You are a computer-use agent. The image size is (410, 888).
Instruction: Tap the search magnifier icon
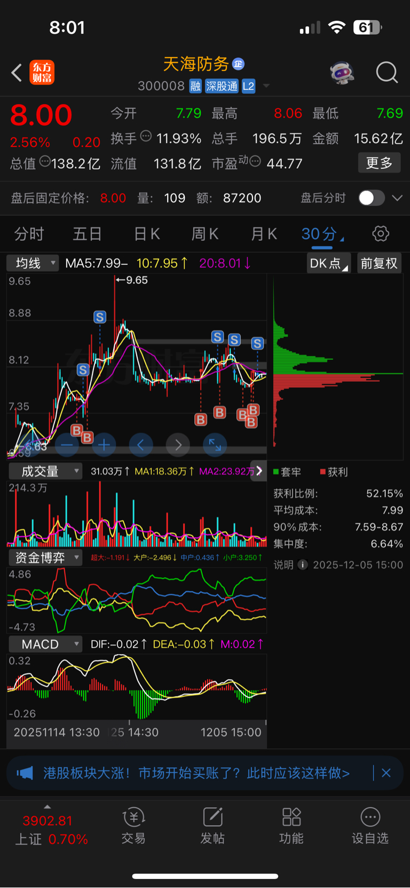tap(387, 72)
